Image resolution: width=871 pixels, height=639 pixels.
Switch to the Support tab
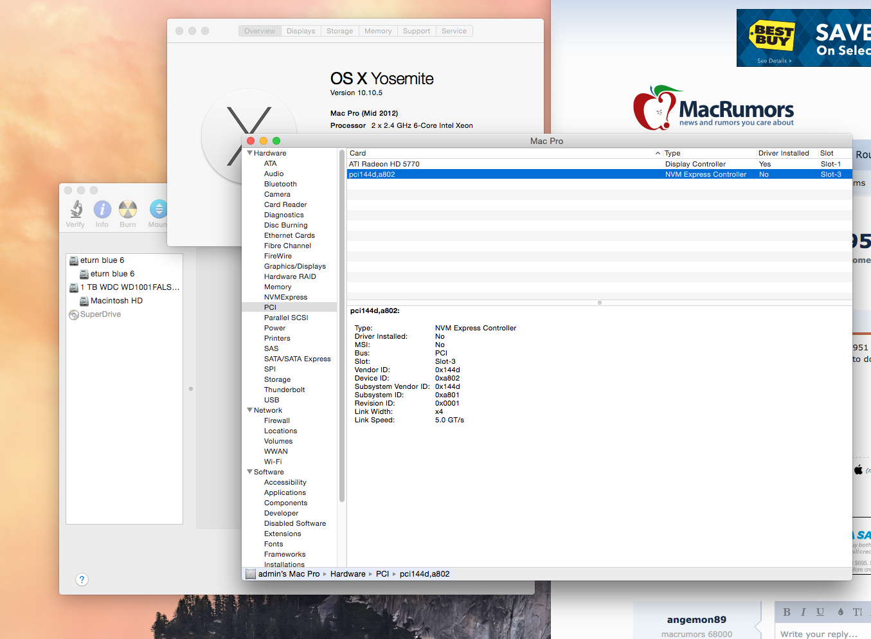417,31
